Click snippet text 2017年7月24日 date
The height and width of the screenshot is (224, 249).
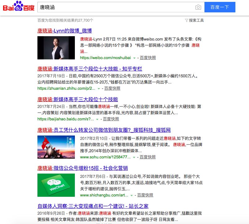[x=51, y=107]
